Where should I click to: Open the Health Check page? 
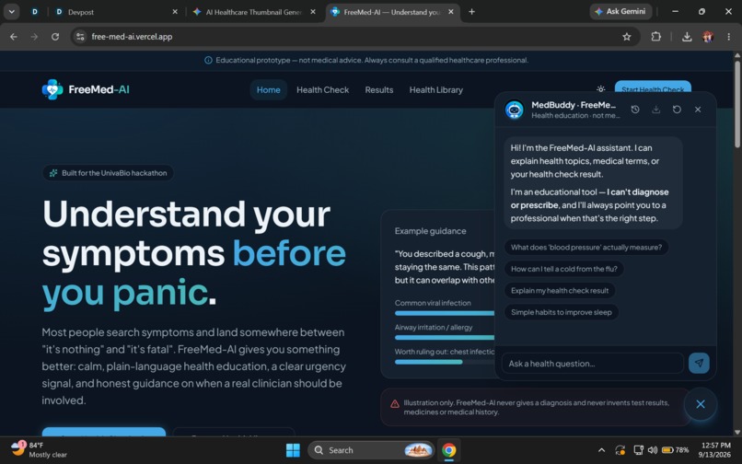[323, 89]
